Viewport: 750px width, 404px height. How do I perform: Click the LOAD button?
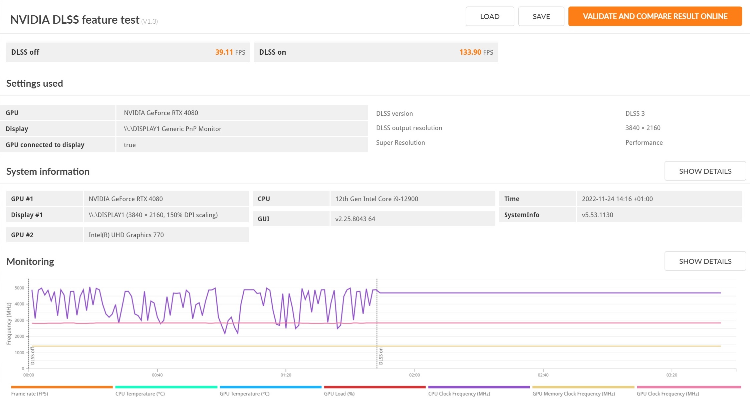point(490,16)
